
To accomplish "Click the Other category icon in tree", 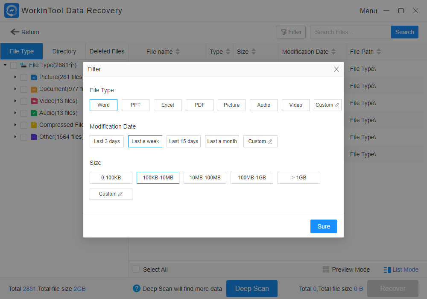I will coord(34,137).
